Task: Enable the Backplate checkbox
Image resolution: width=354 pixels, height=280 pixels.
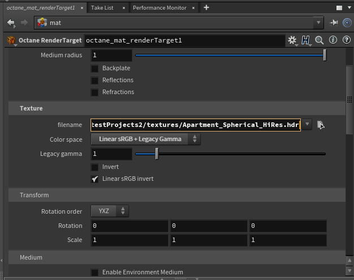Action: tap(94, 69)
